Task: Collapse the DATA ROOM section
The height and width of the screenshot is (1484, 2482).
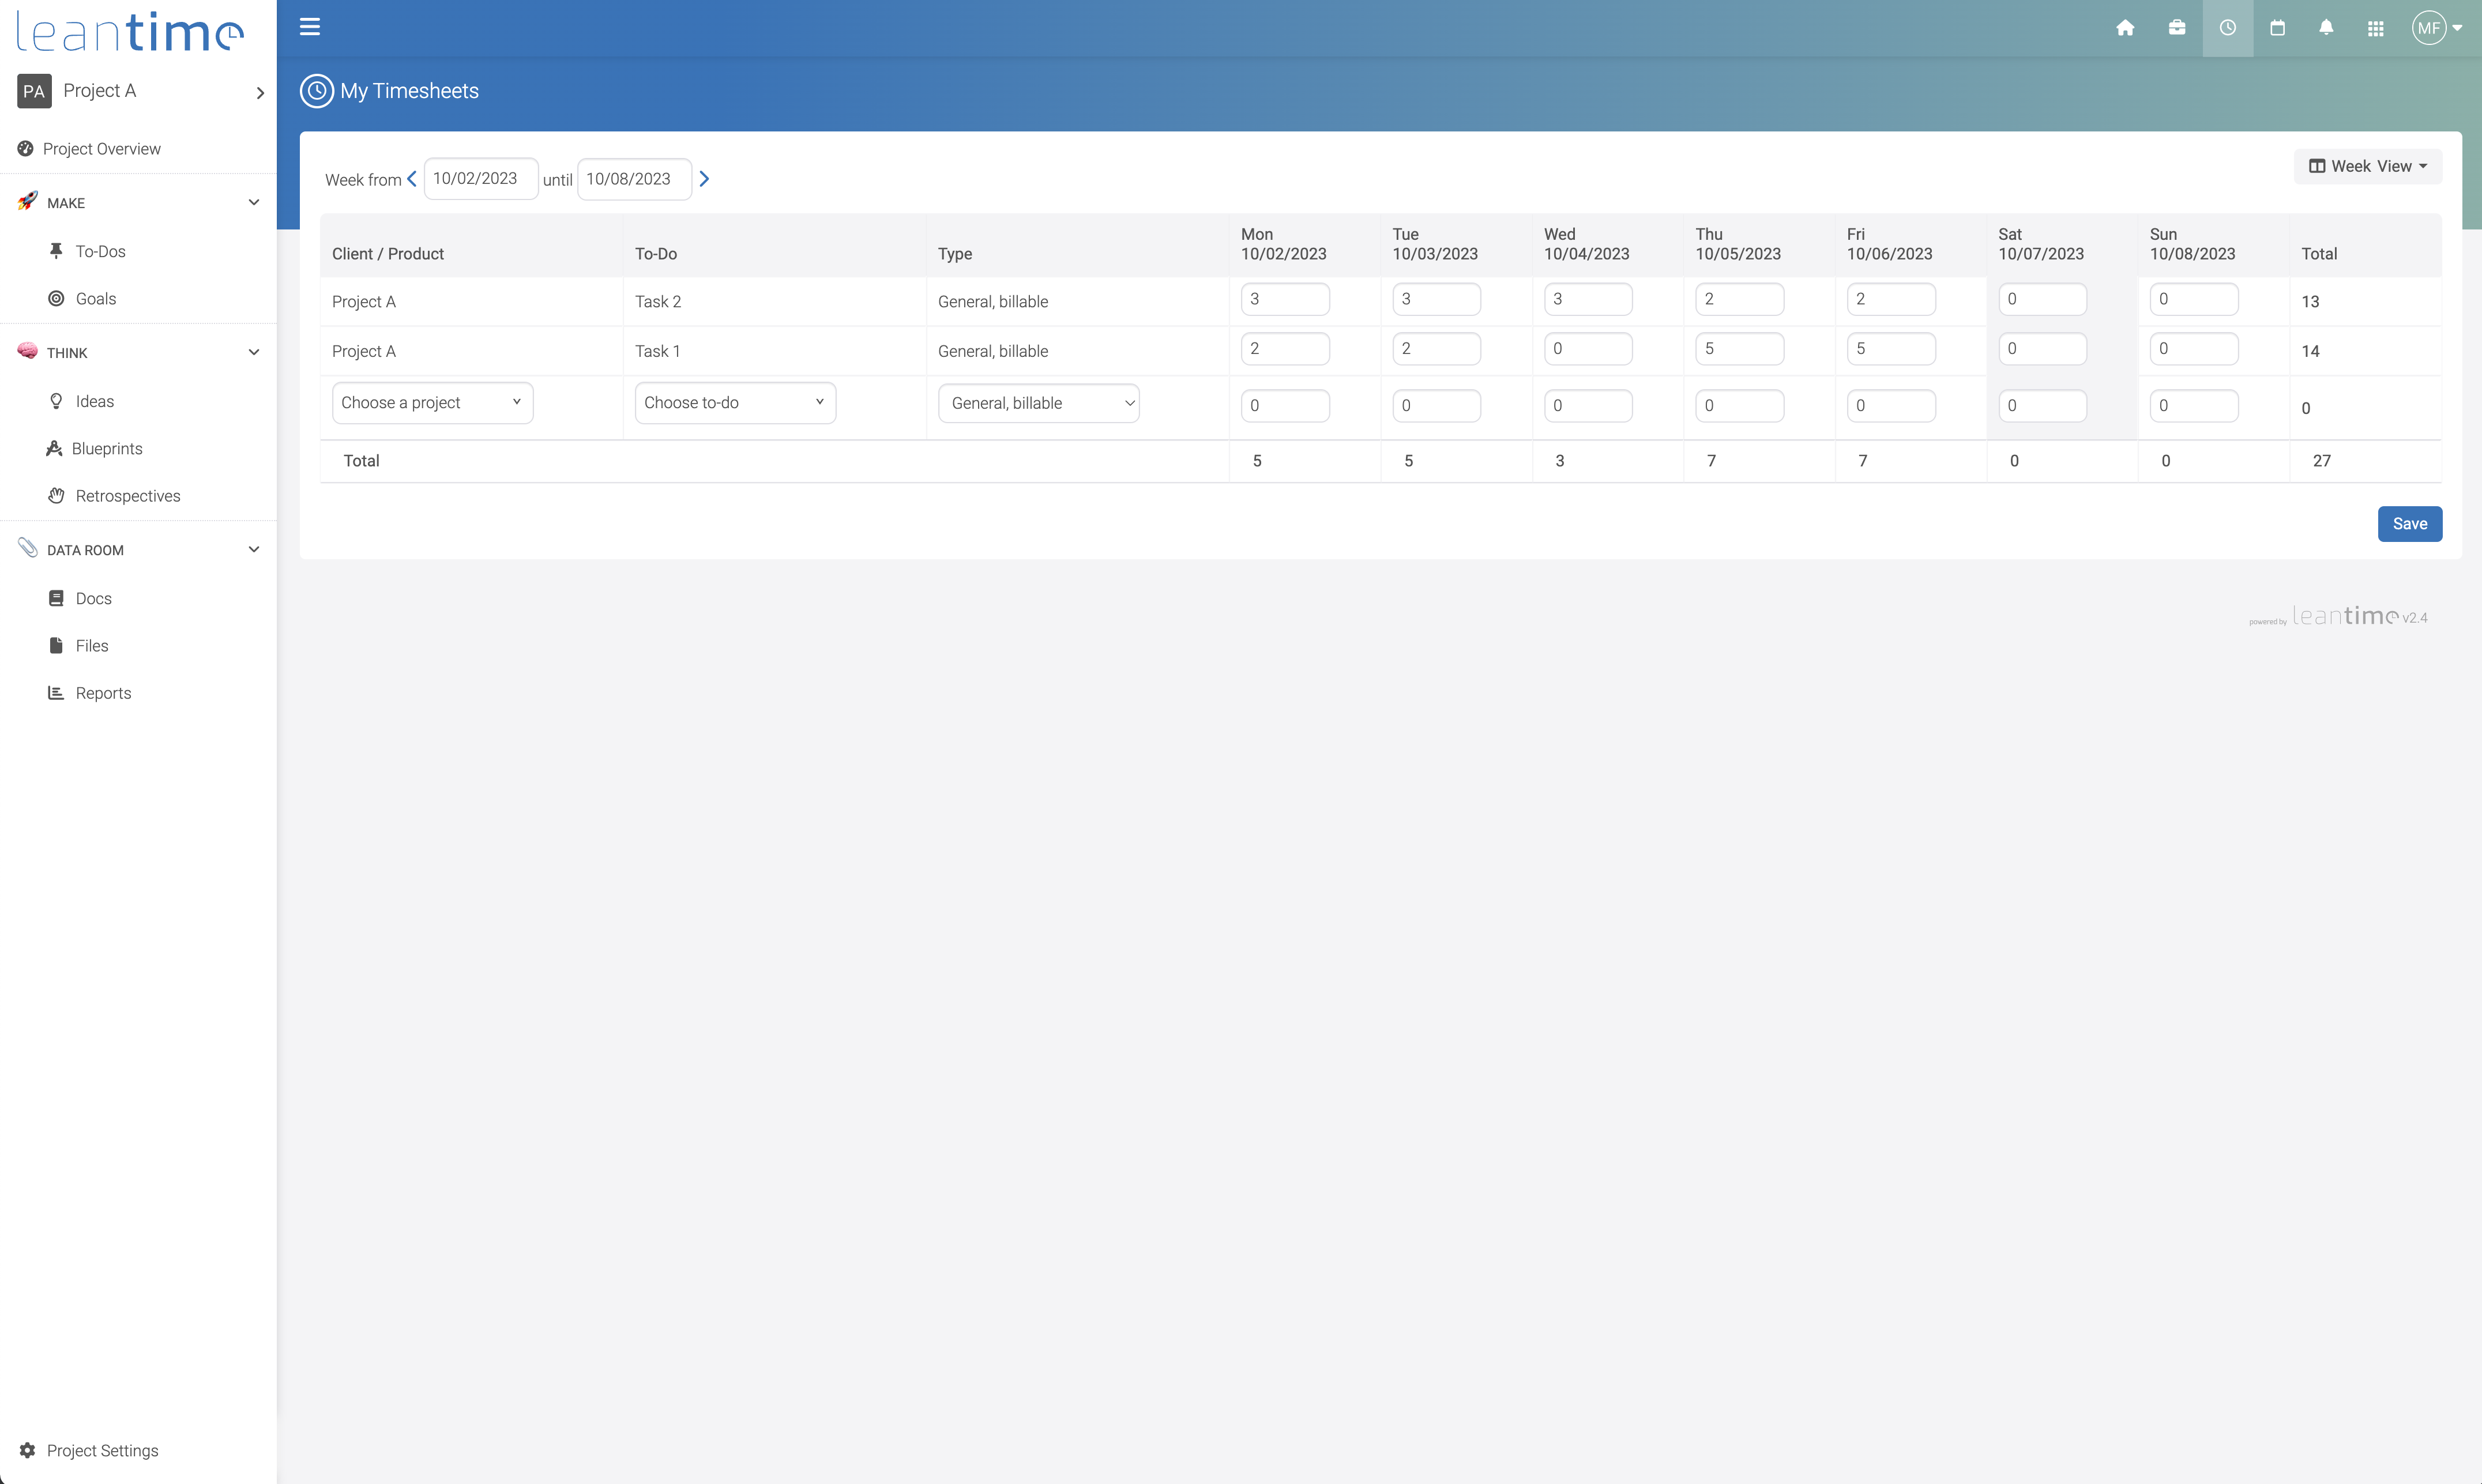Action: [x=254, y=550]
